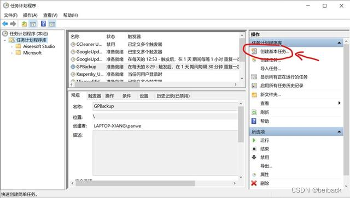
Task: Click the clock icon of GPBackup task
Action: coord(73,67)
